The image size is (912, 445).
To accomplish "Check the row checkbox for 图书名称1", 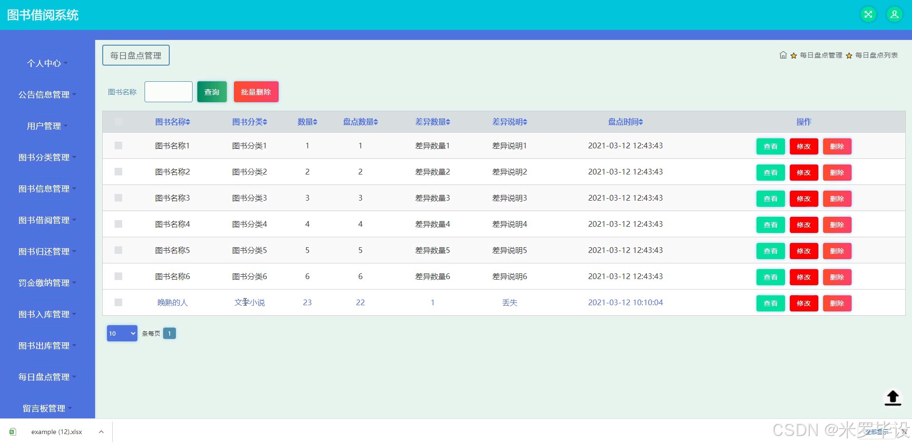I will pyautogui.click(x=118, y=145).
